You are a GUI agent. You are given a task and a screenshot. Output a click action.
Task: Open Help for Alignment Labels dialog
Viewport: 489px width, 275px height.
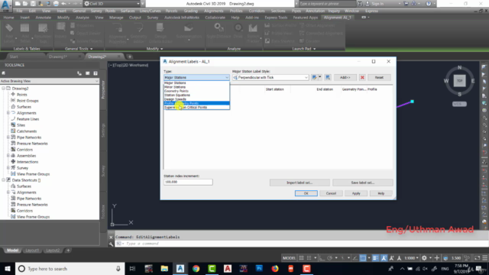click(381, 193)
